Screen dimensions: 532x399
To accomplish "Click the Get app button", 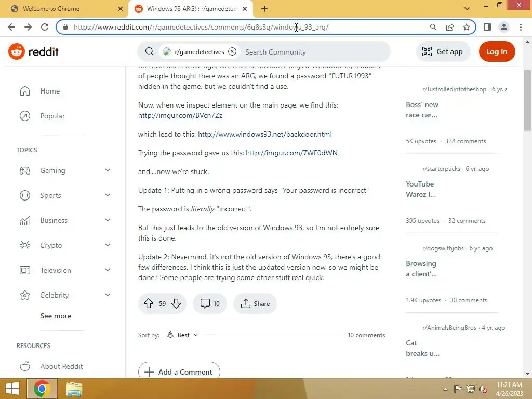I will [443, 51].
